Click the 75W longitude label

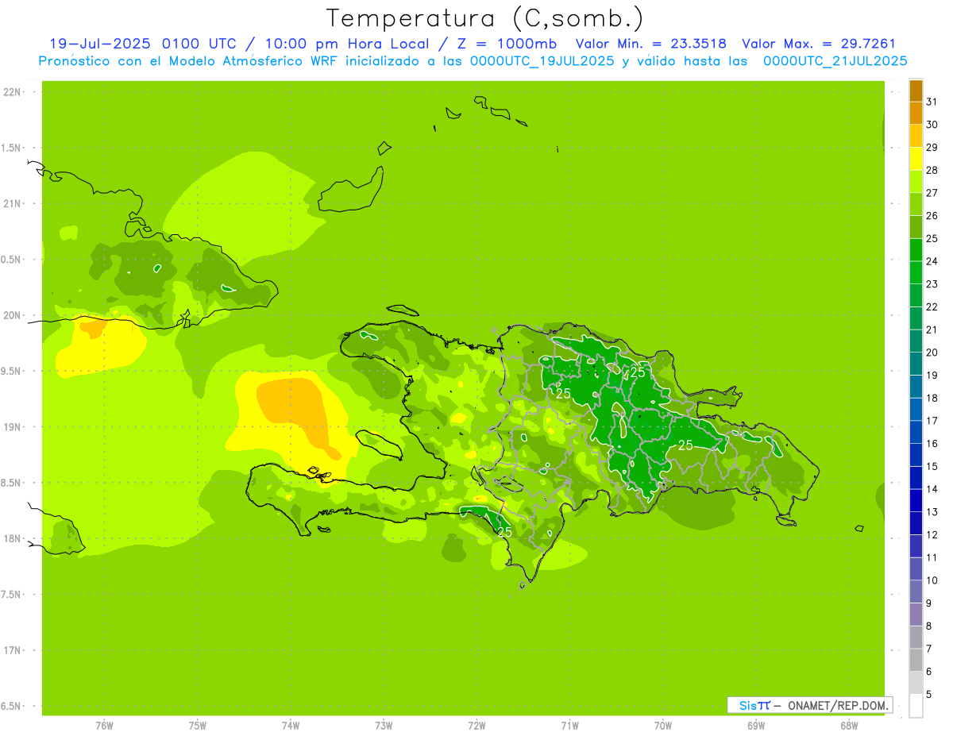tap(198, 726)
